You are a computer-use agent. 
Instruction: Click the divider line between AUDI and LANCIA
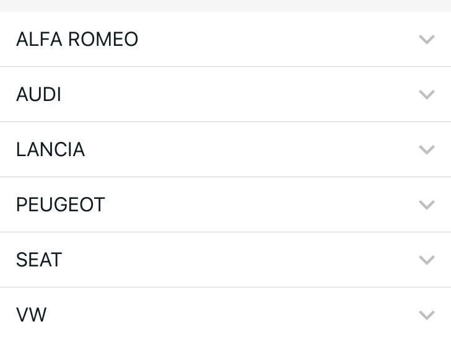225,122
